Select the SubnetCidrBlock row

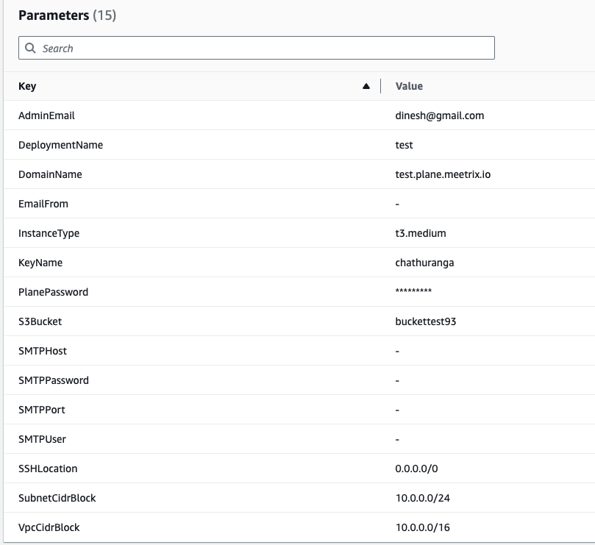56,498
